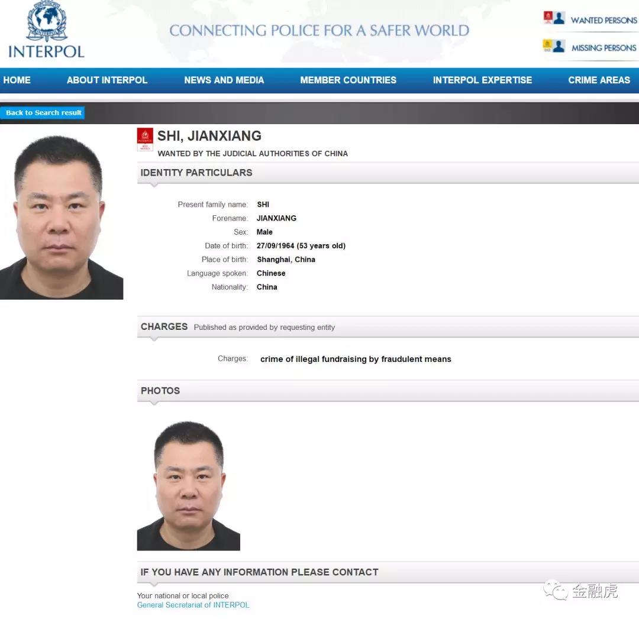
Task: Click the red Wanted Persons icon
Action: (554, 18)
